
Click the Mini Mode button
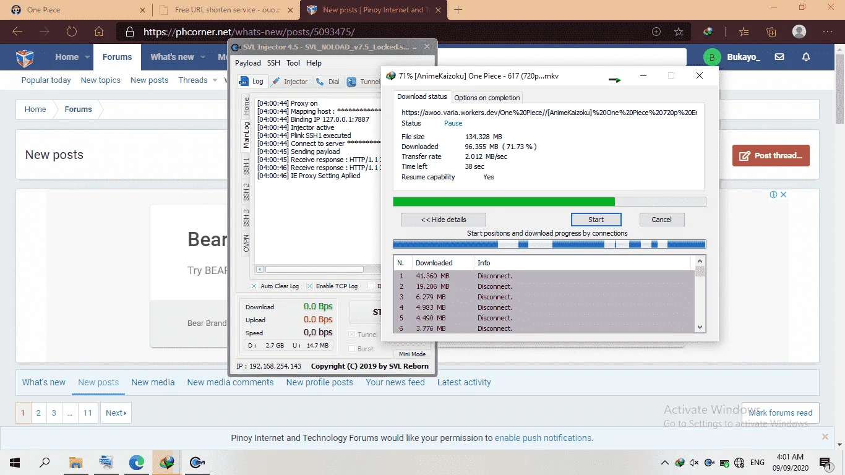[x=412, y=354]
